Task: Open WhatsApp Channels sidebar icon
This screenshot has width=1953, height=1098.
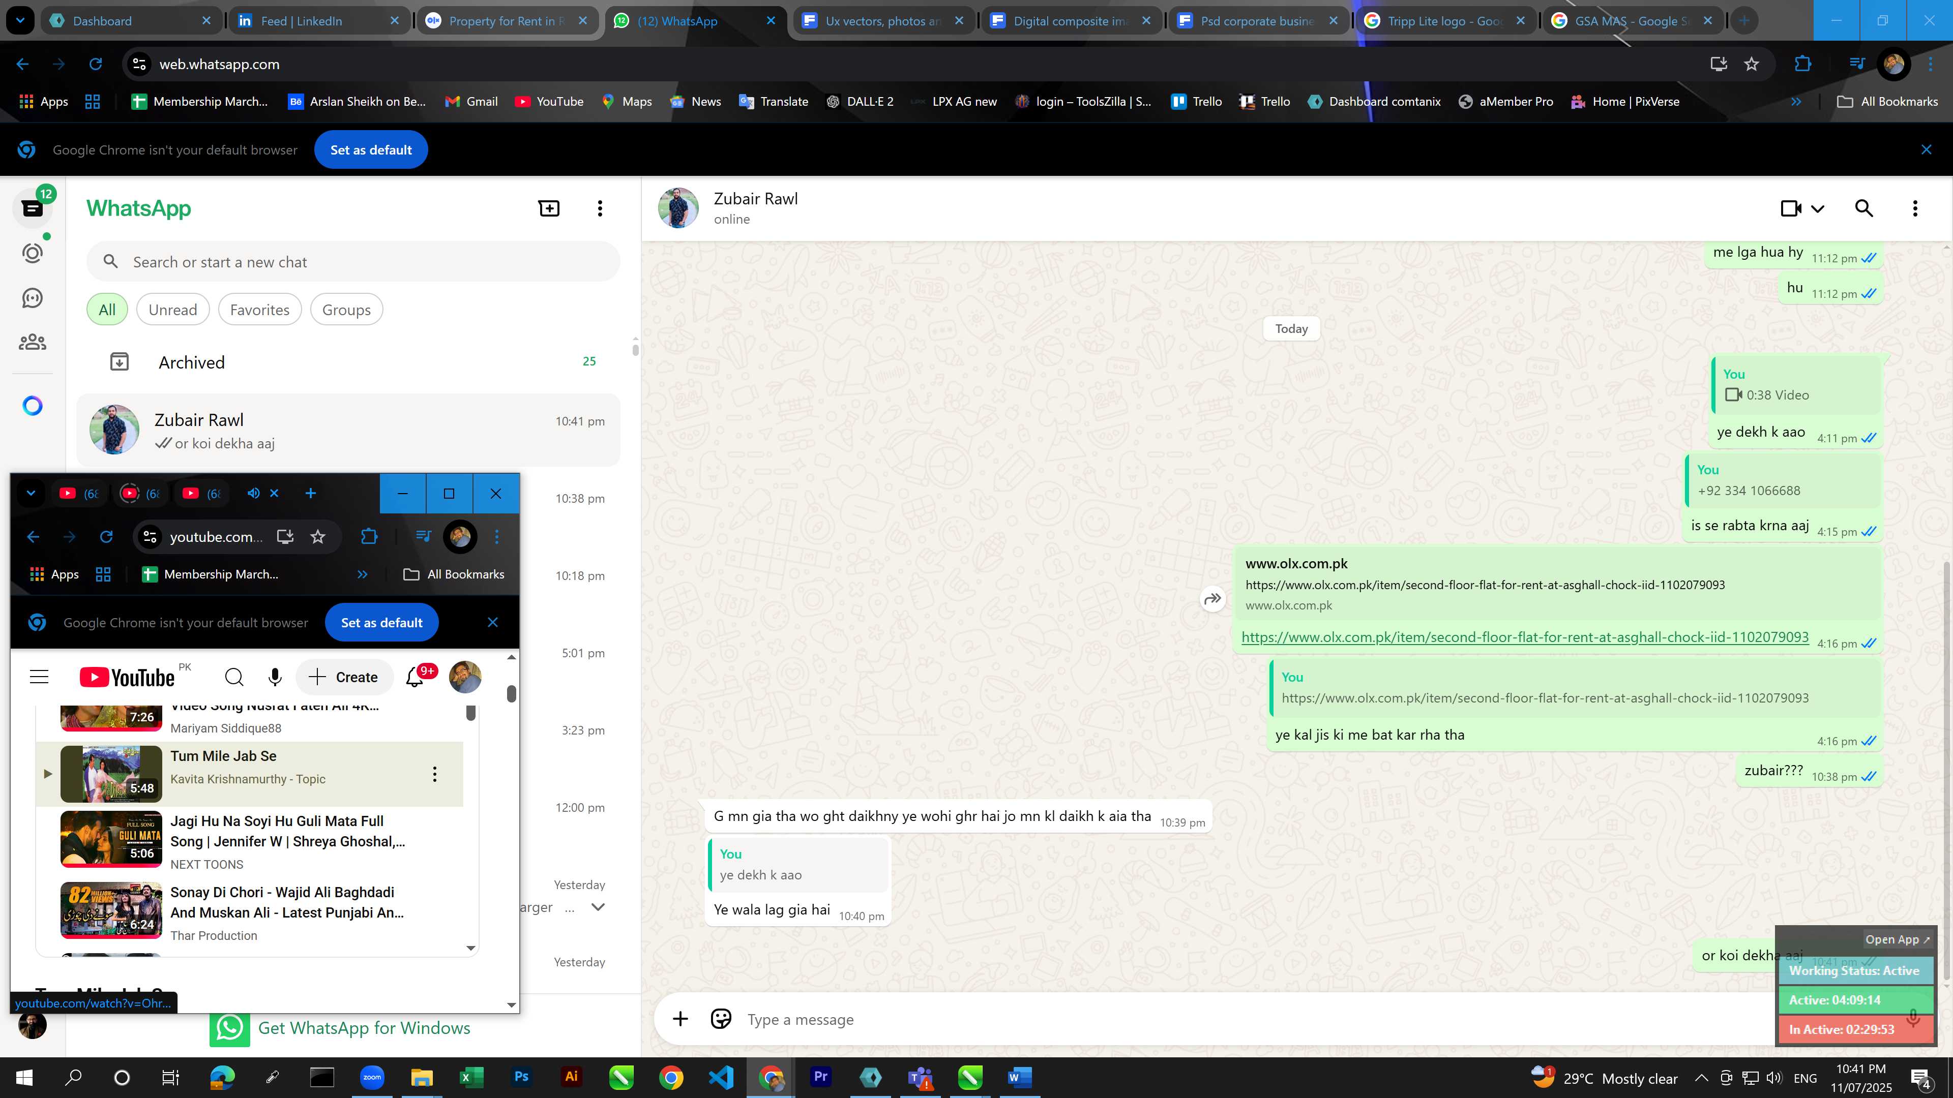Action: click(x=32, y=298)
